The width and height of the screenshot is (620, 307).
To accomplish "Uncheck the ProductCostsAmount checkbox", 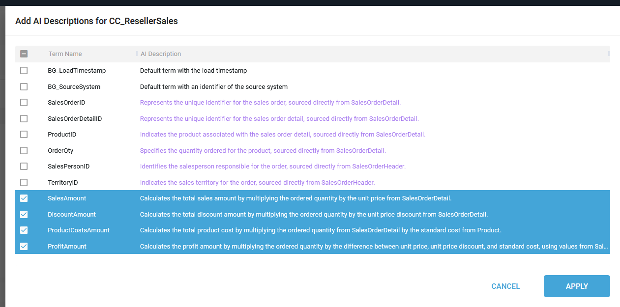I will [24, 230].
